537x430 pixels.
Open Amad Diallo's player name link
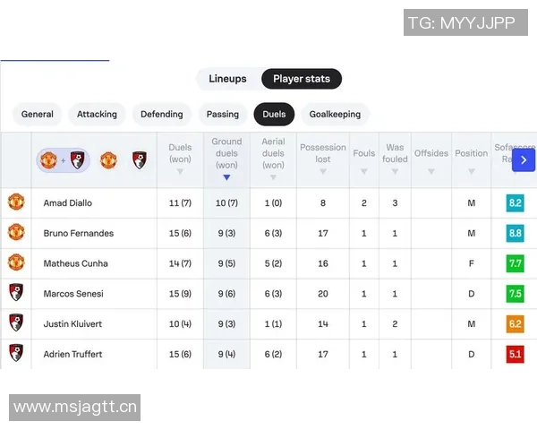pos(68,203)
